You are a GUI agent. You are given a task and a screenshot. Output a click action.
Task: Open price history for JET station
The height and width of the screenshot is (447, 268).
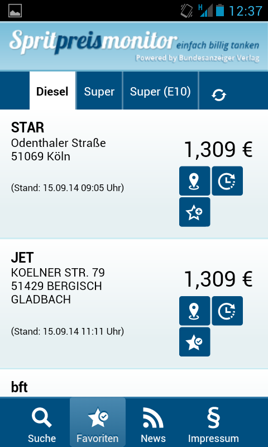pyautogui.click(x=227, y=311)
